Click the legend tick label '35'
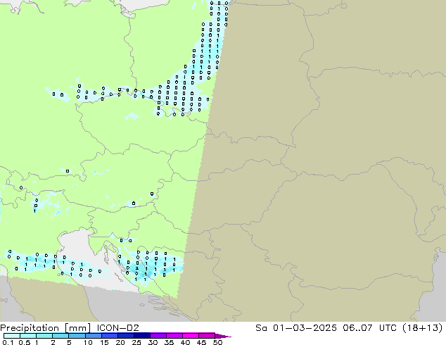The width and height of the screenshot is (446, 345). (169, 342)
